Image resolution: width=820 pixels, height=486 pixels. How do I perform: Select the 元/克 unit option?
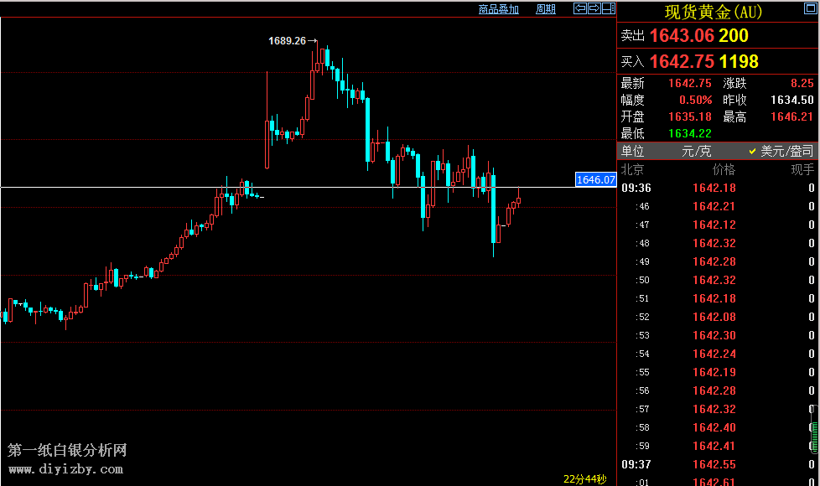[x=695, y=152]
